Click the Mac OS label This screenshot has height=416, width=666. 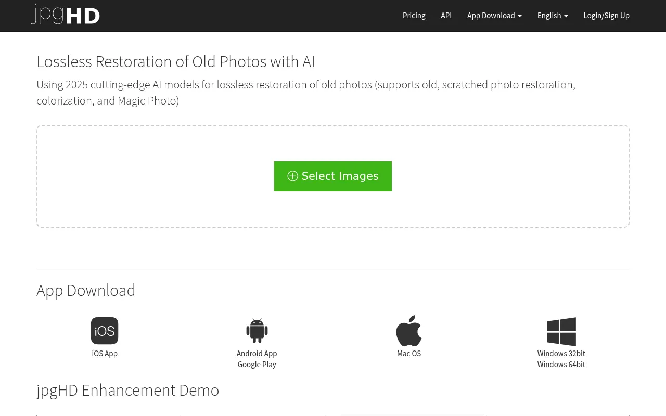coord(408,353)
